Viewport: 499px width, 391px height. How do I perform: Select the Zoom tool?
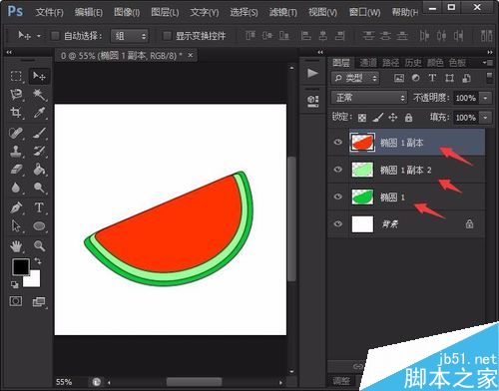point(39,246)
